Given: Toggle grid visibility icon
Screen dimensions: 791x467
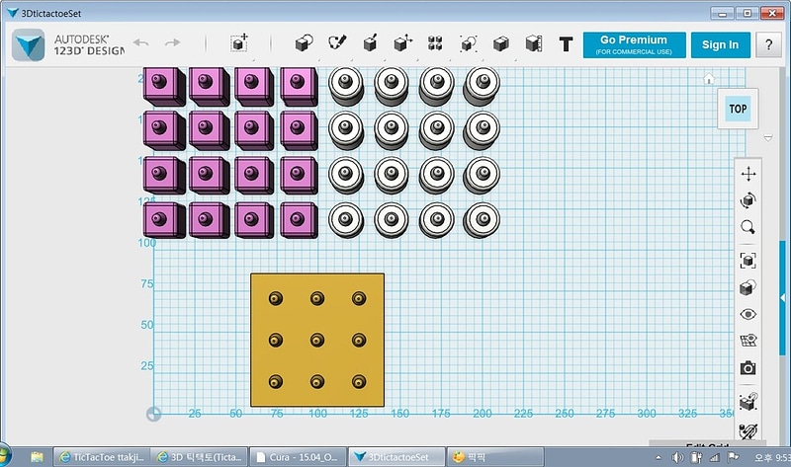Looking at the screenshot, I should [748, 341].
